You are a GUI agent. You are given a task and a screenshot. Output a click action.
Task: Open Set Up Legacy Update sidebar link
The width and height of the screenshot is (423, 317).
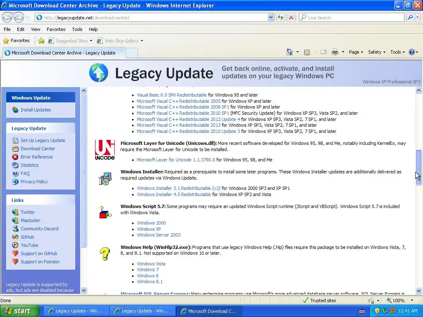click(43, 140)
